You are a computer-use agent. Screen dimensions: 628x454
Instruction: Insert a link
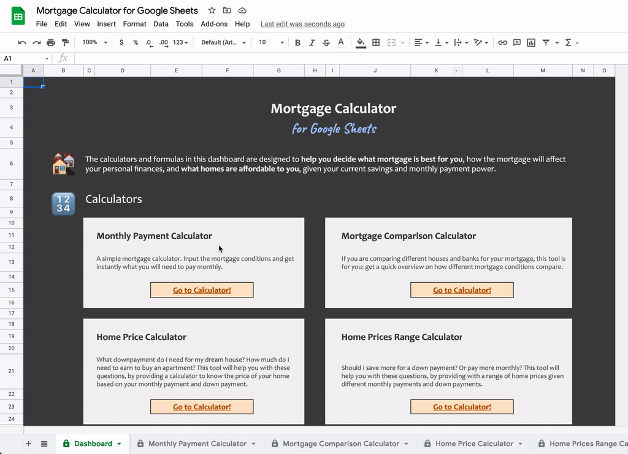[x=503, y=42]
